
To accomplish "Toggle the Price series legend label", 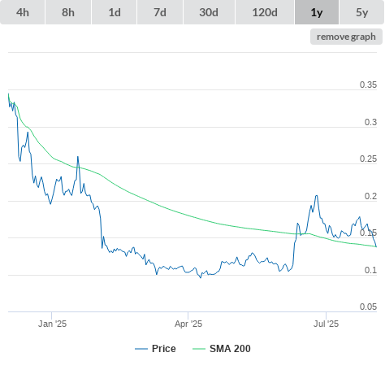I will (164, 349).
